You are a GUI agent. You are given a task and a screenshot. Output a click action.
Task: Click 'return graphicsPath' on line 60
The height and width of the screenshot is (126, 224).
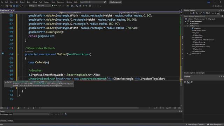click(42, 36)
